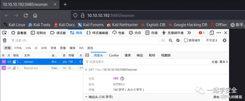Sort by the 域名 column header
245x101 pixels.
(17, 55)
